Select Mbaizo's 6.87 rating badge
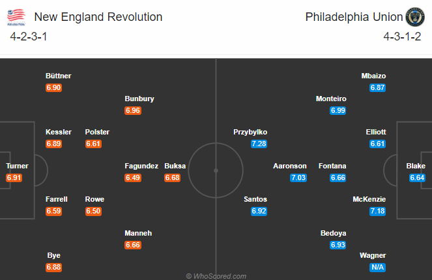The width and height of the screenshot is (432, 280). [377, 87]
